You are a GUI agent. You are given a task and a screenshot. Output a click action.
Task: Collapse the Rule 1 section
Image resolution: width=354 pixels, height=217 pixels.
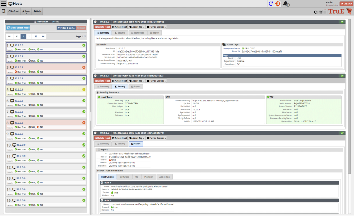(102, 182)
